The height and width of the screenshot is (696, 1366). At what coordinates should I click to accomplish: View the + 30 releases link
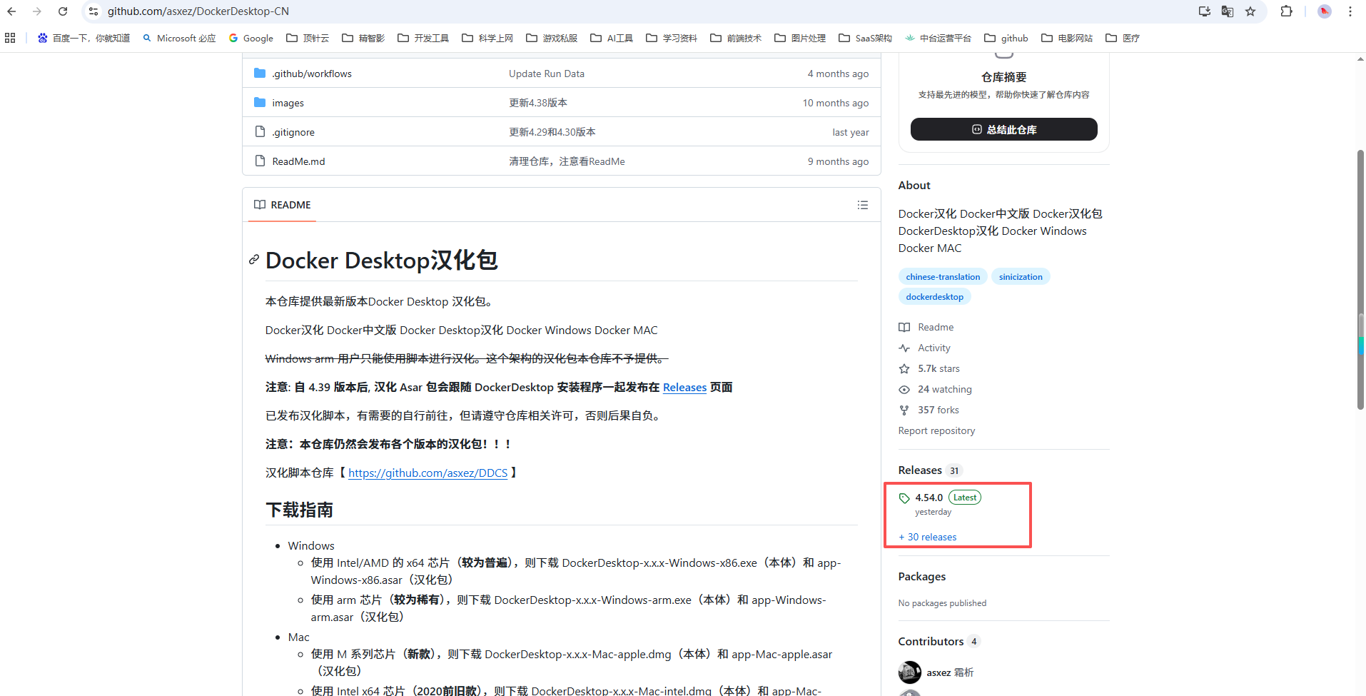coord(928,537)
